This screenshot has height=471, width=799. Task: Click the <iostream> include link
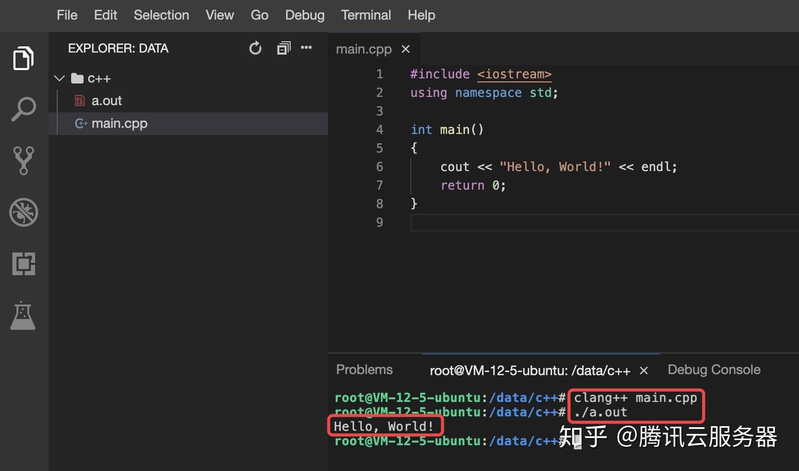pos(514,74)
